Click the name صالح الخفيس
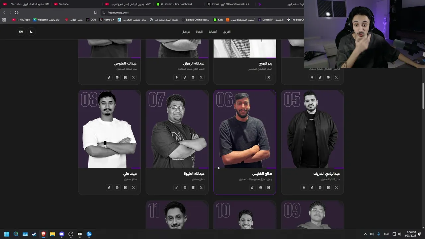The width and height of the screenshot is (425, 239). pyautogui.click(x=262, y=174)
